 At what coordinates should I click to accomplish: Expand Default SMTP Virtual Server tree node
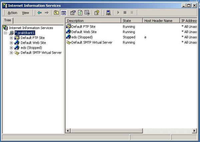click(11, 53)
